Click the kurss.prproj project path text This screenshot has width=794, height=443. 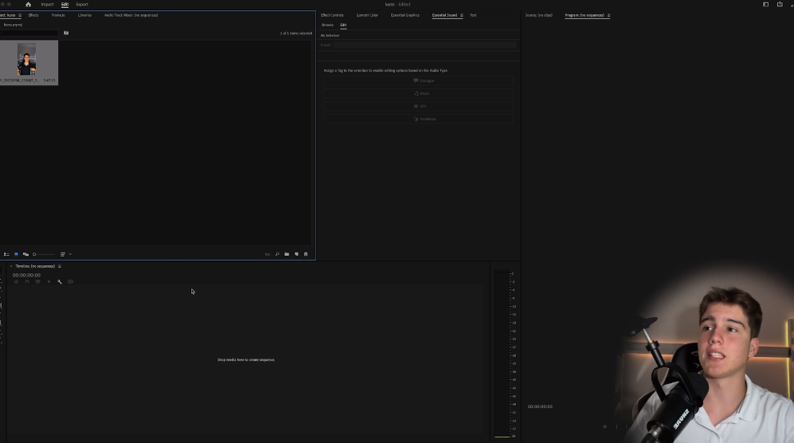(x=13, y=25)
